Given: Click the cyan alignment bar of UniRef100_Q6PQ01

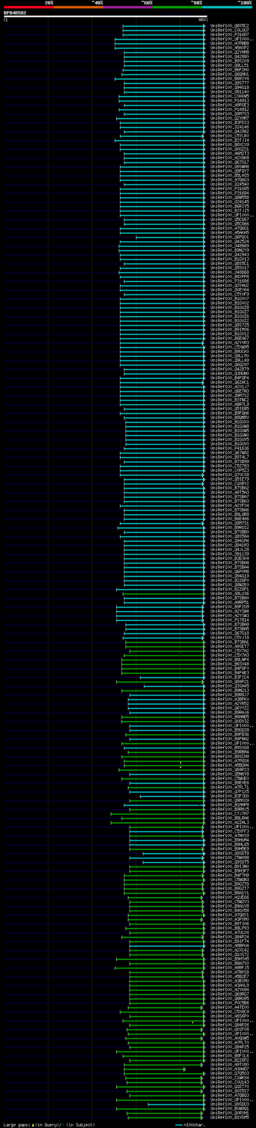Looking at the screenshot, I should point(170,237).
